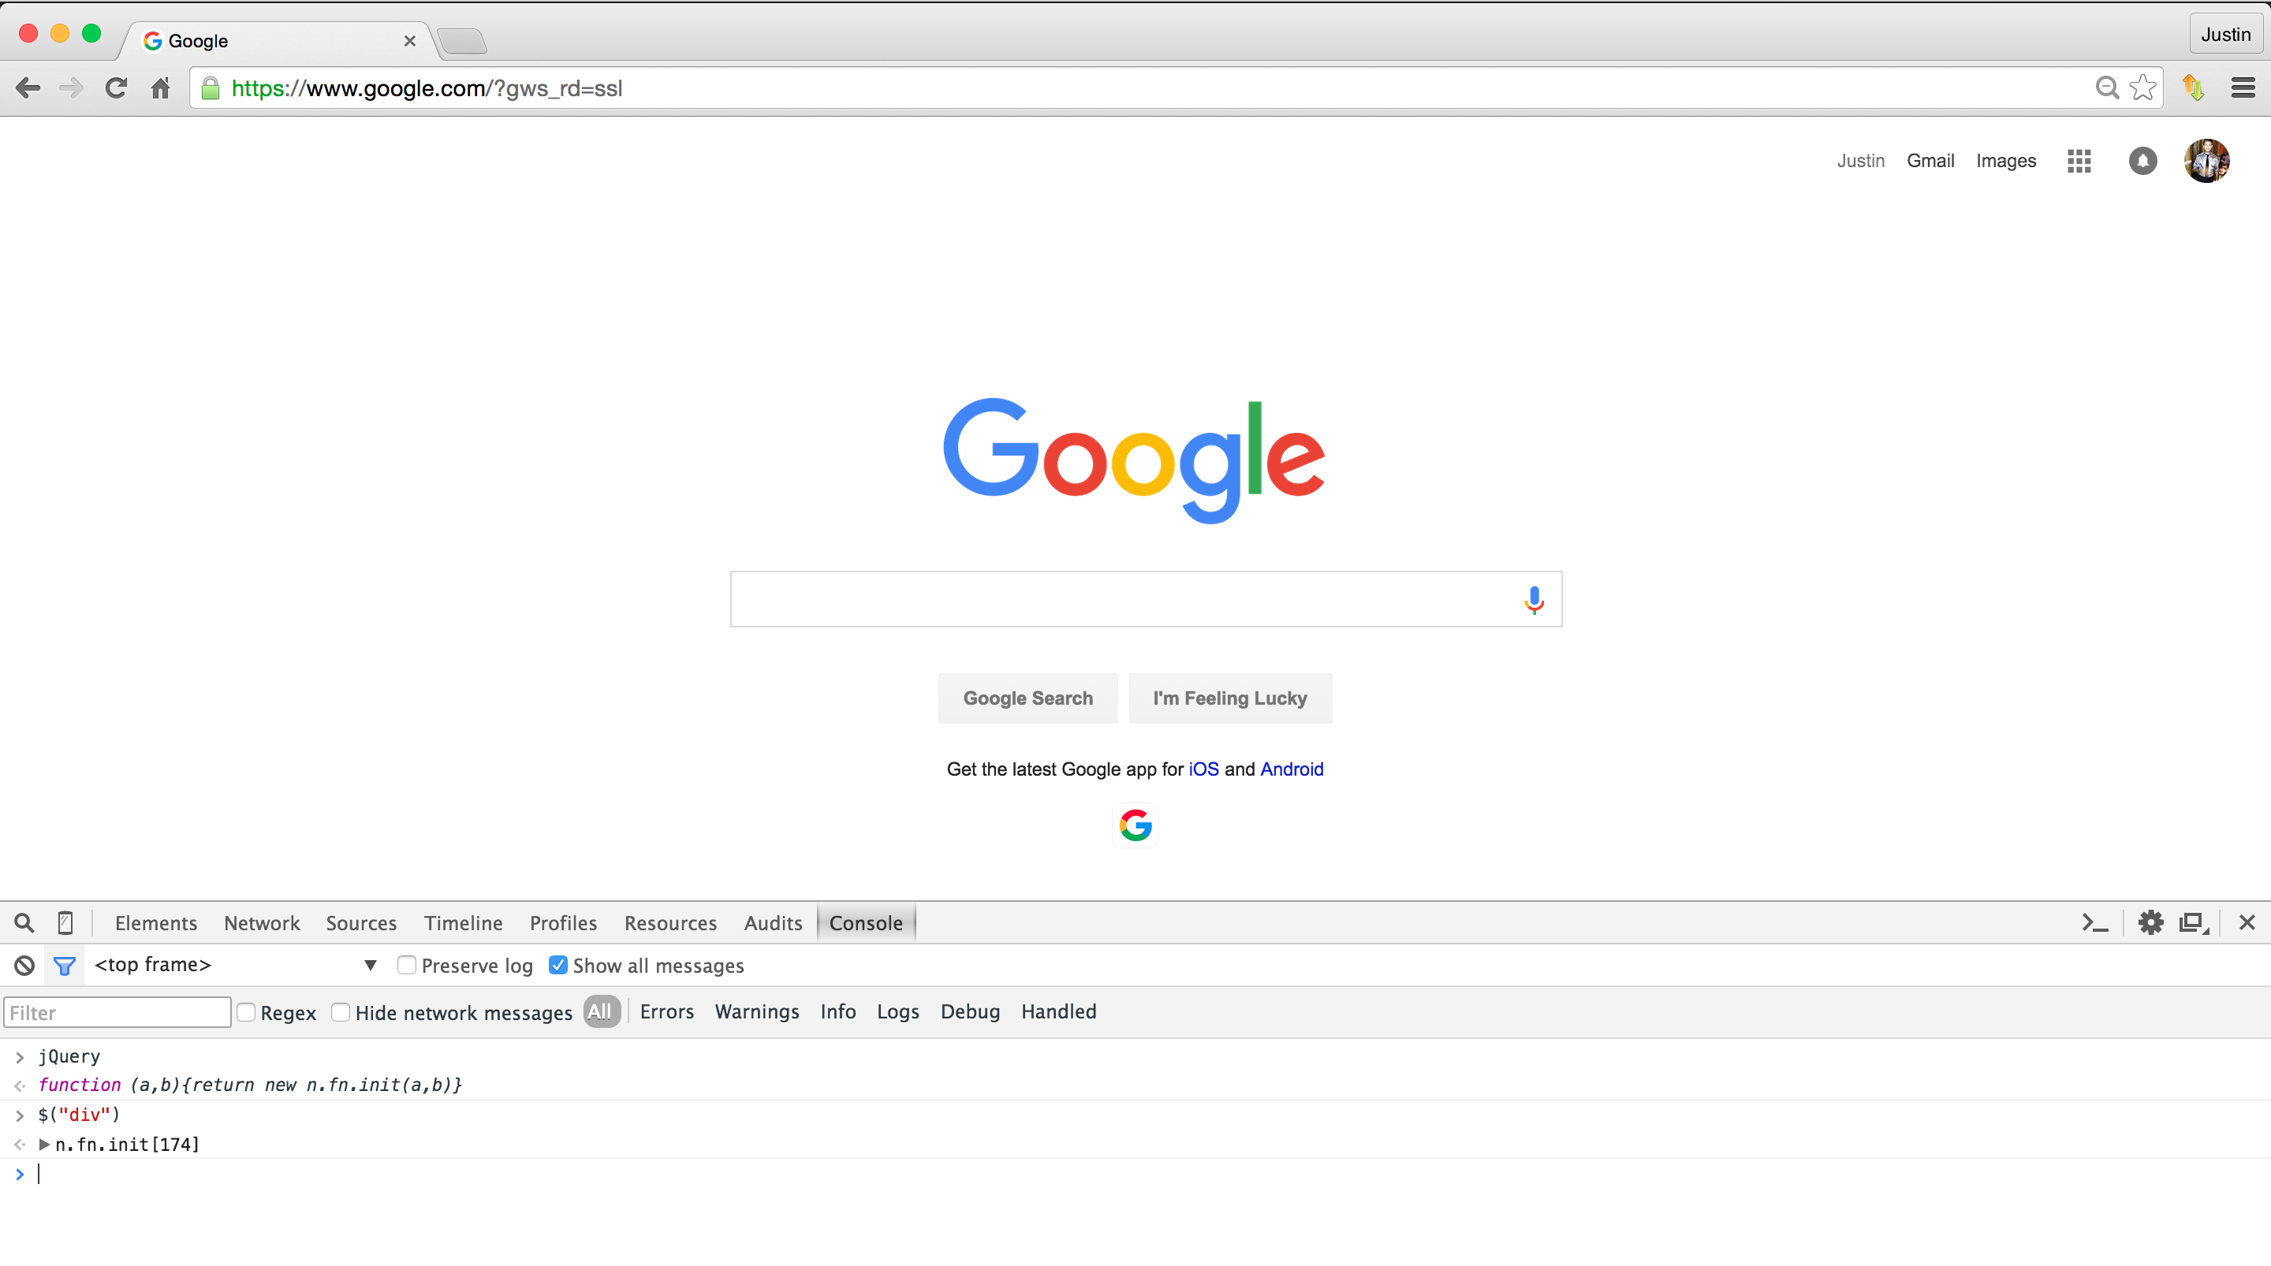Expand the n.fn.init[174] result

44,1145
